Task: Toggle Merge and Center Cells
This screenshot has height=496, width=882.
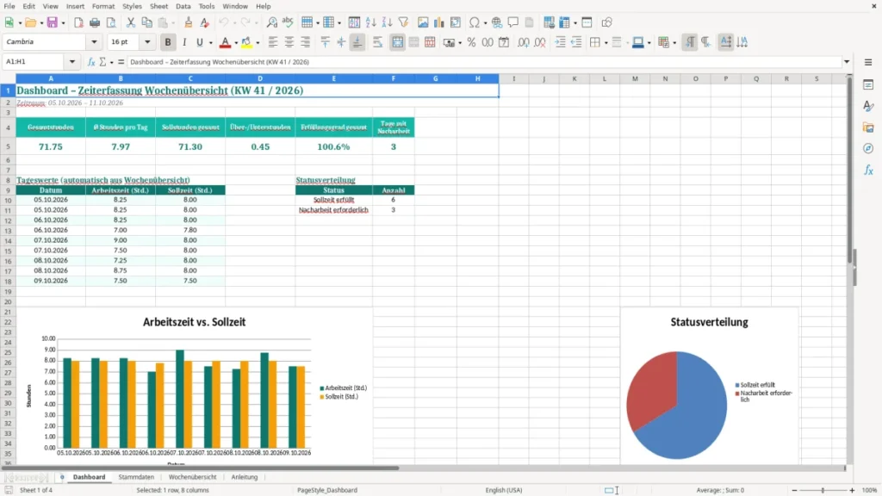Action: tap(397, 42)
